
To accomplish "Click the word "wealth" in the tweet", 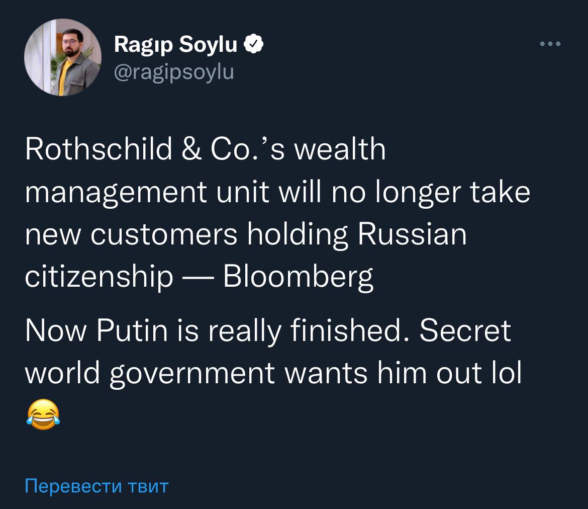I will [340, 149].
